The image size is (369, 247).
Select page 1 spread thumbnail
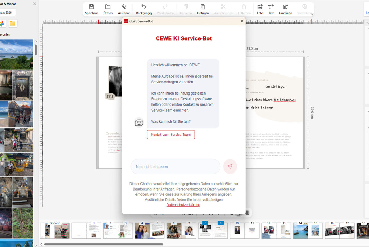point(86,230)
